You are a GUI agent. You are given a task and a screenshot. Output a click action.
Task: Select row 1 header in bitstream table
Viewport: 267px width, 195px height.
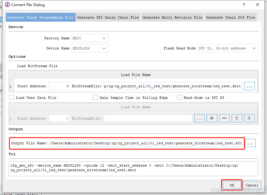[12, 85]
